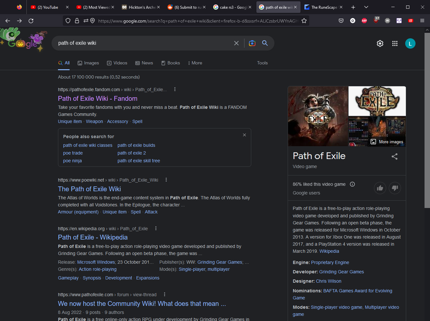Click the browser address bar URL
Screen dimensions: 430x321
point(198,21)
